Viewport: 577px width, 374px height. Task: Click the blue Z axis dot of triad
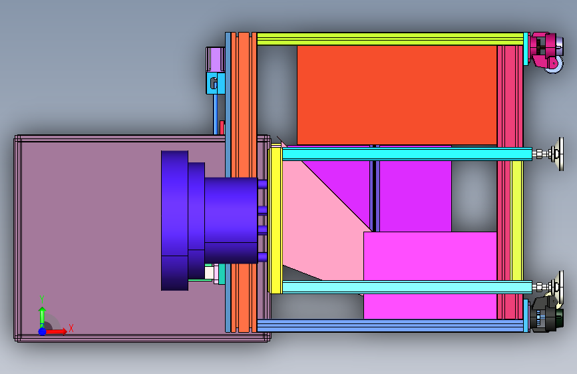[x=43, y=331]
